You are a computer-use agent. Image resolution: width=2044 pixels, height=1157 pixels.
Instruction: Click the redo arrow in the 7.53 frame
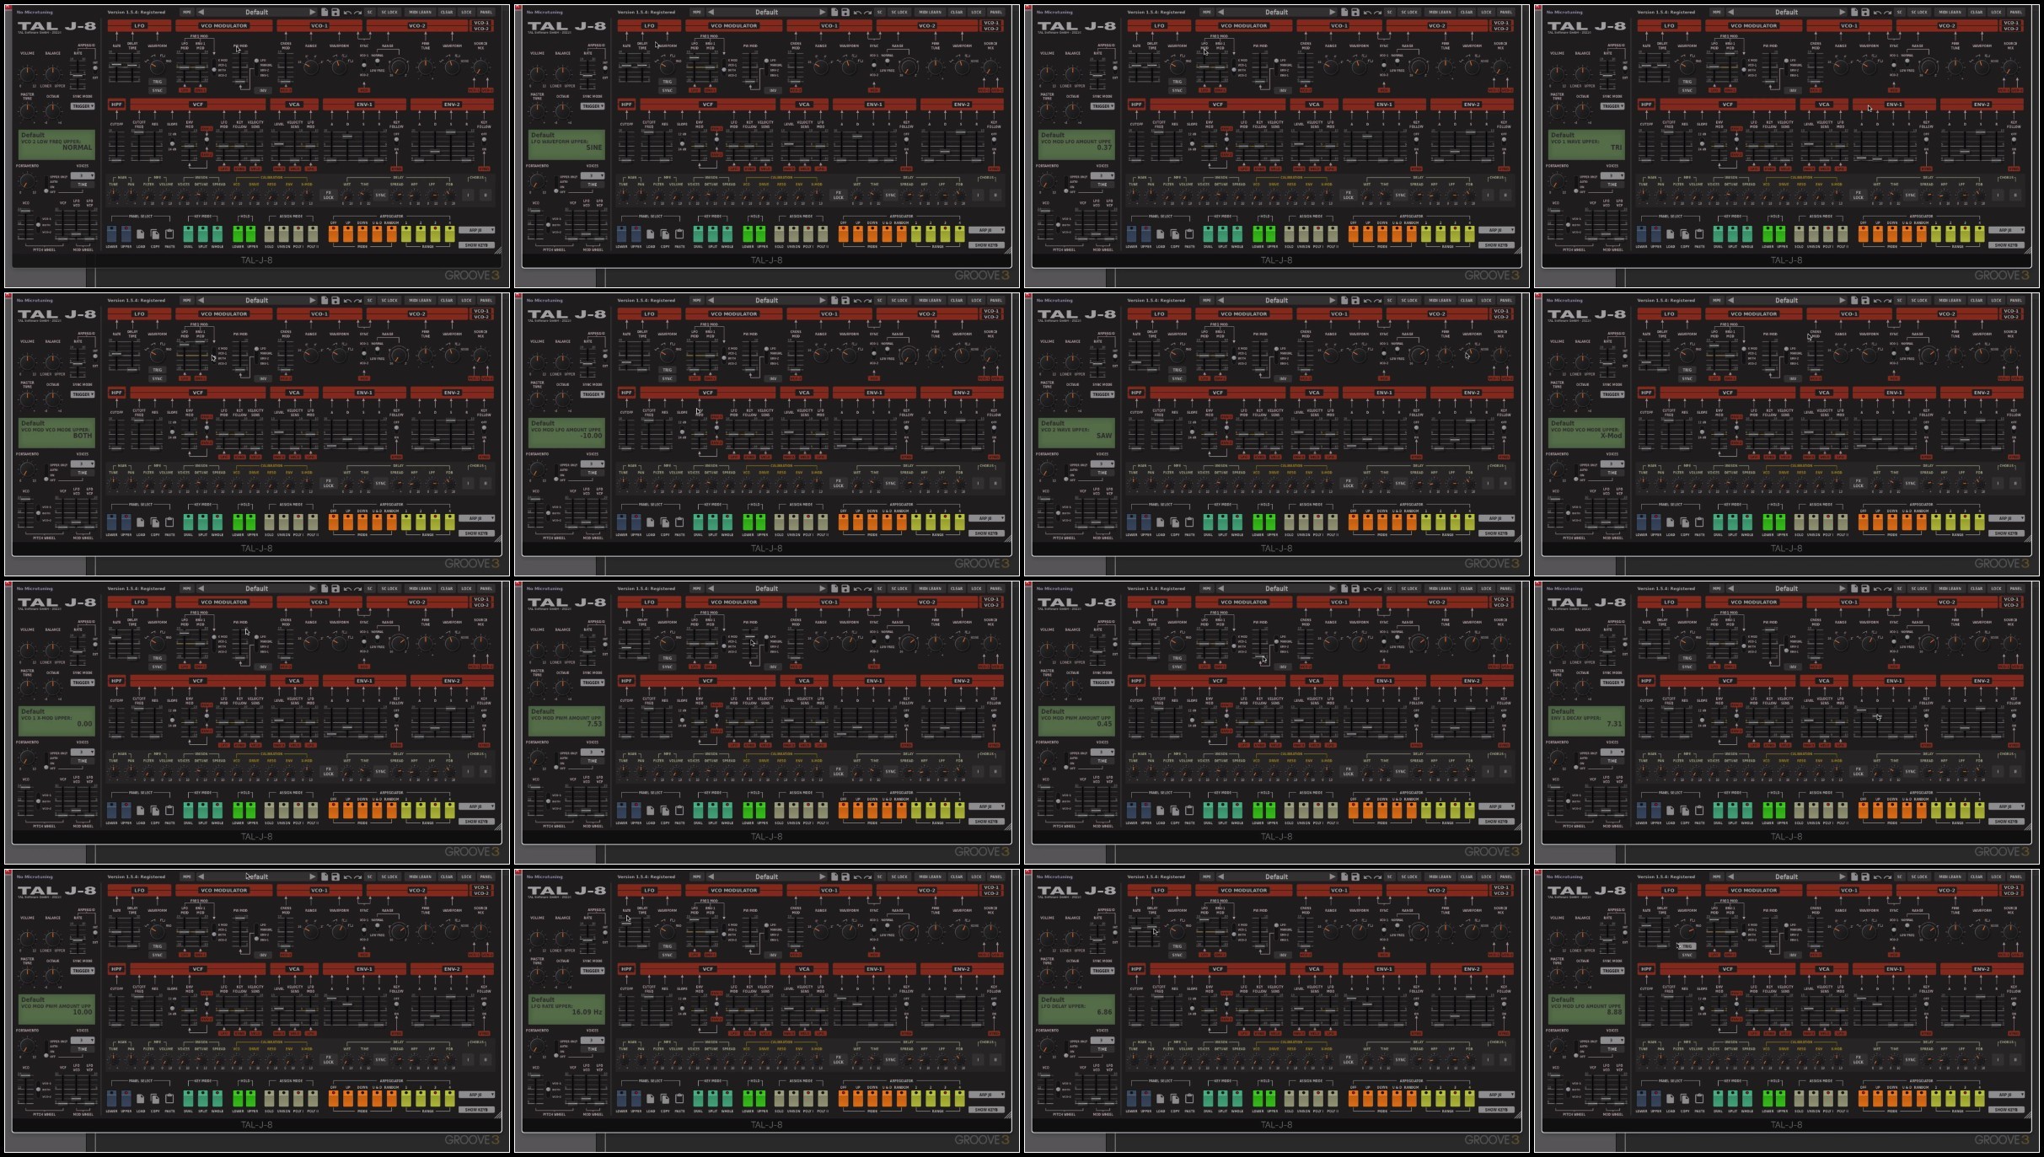click(867, 589)
